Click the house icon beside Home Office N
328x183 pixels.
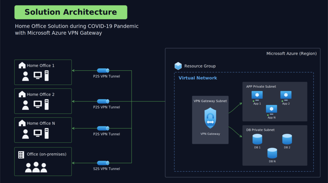point(22,123)
